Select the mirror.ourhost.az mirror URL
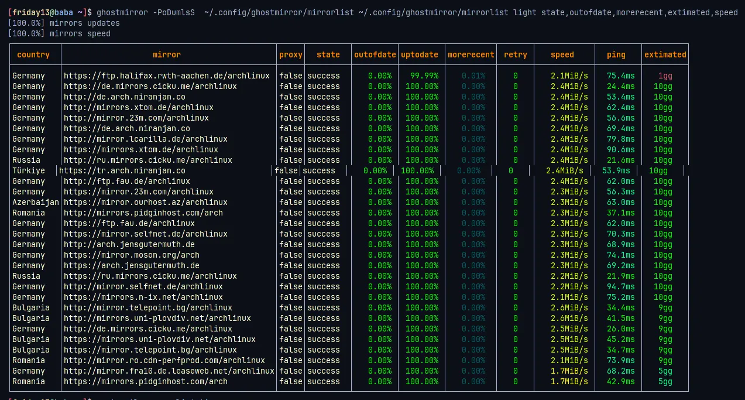Image resolution: width=745 pixels, height=400 pixels. pos(146,202)
